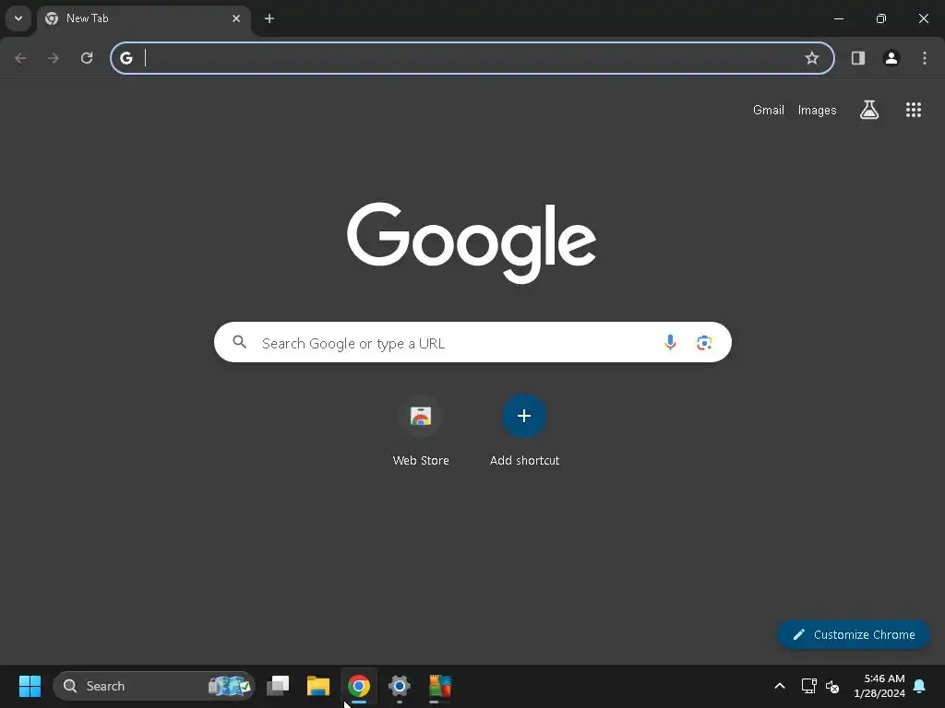Open Search Labs flask icon

pyautogui.click(x=869, y=110)
